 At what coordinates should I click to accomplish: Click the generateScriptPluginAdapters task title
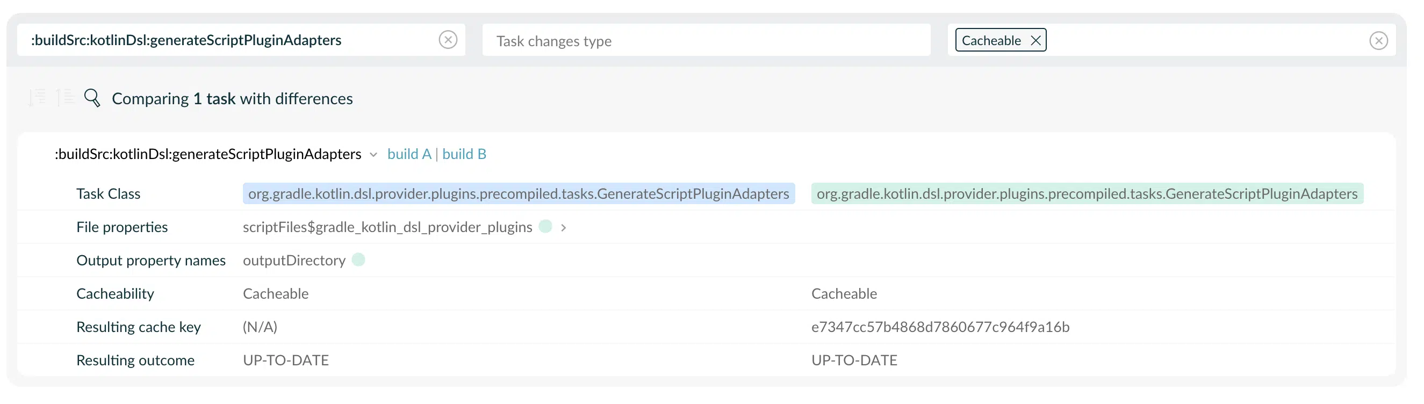(208, 154)
